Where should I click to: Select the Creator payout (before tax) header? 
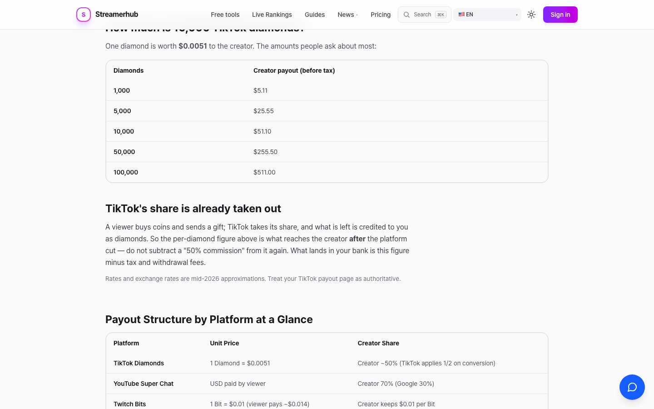[x=294, y=70]
